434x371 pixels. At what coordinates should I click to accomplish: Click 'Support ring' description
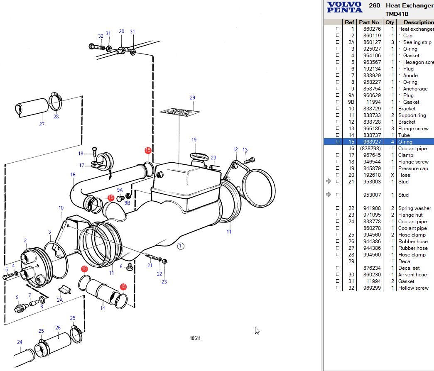click(x=412, y=115)
